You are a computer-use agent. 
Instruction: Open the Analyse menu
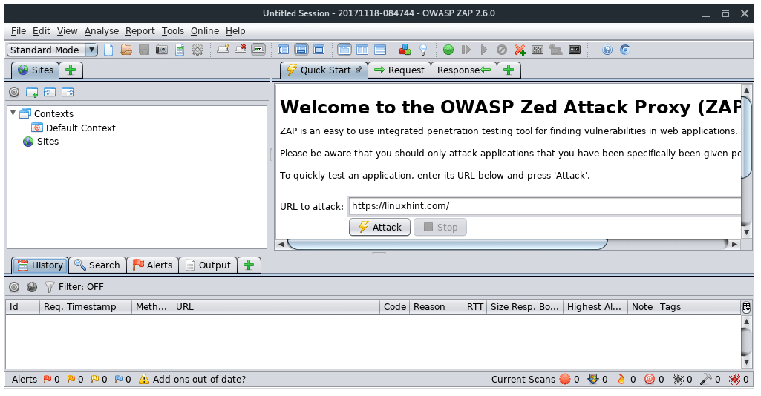tap(102, 31)
